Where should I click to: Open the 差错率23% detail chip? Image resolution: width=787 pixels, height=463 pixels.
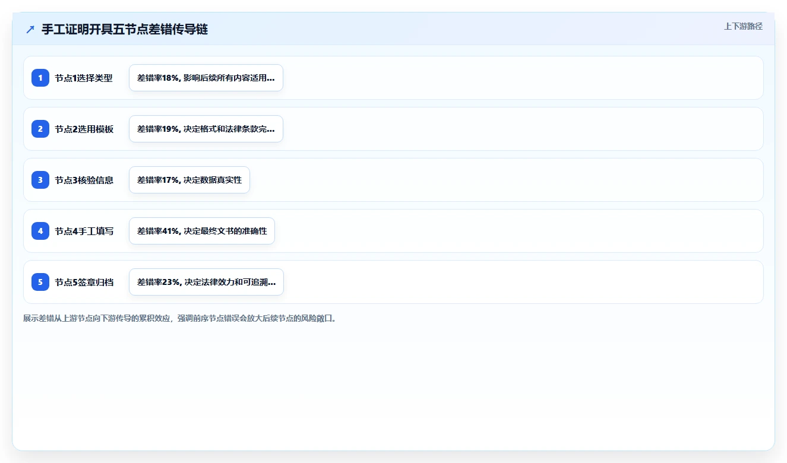point(206,282)
